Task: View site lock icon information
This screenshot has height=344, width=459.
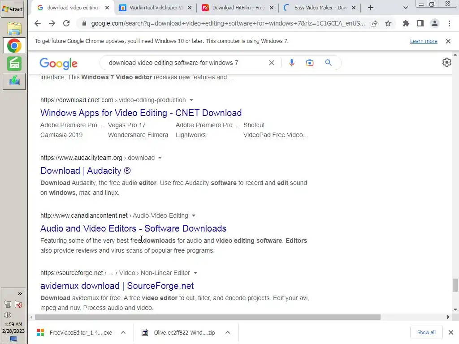Action: click(84, 23)
